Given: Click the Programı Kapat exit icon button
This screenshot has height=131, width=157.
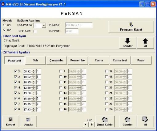Looking at the screenshot, I should point(131,27).
